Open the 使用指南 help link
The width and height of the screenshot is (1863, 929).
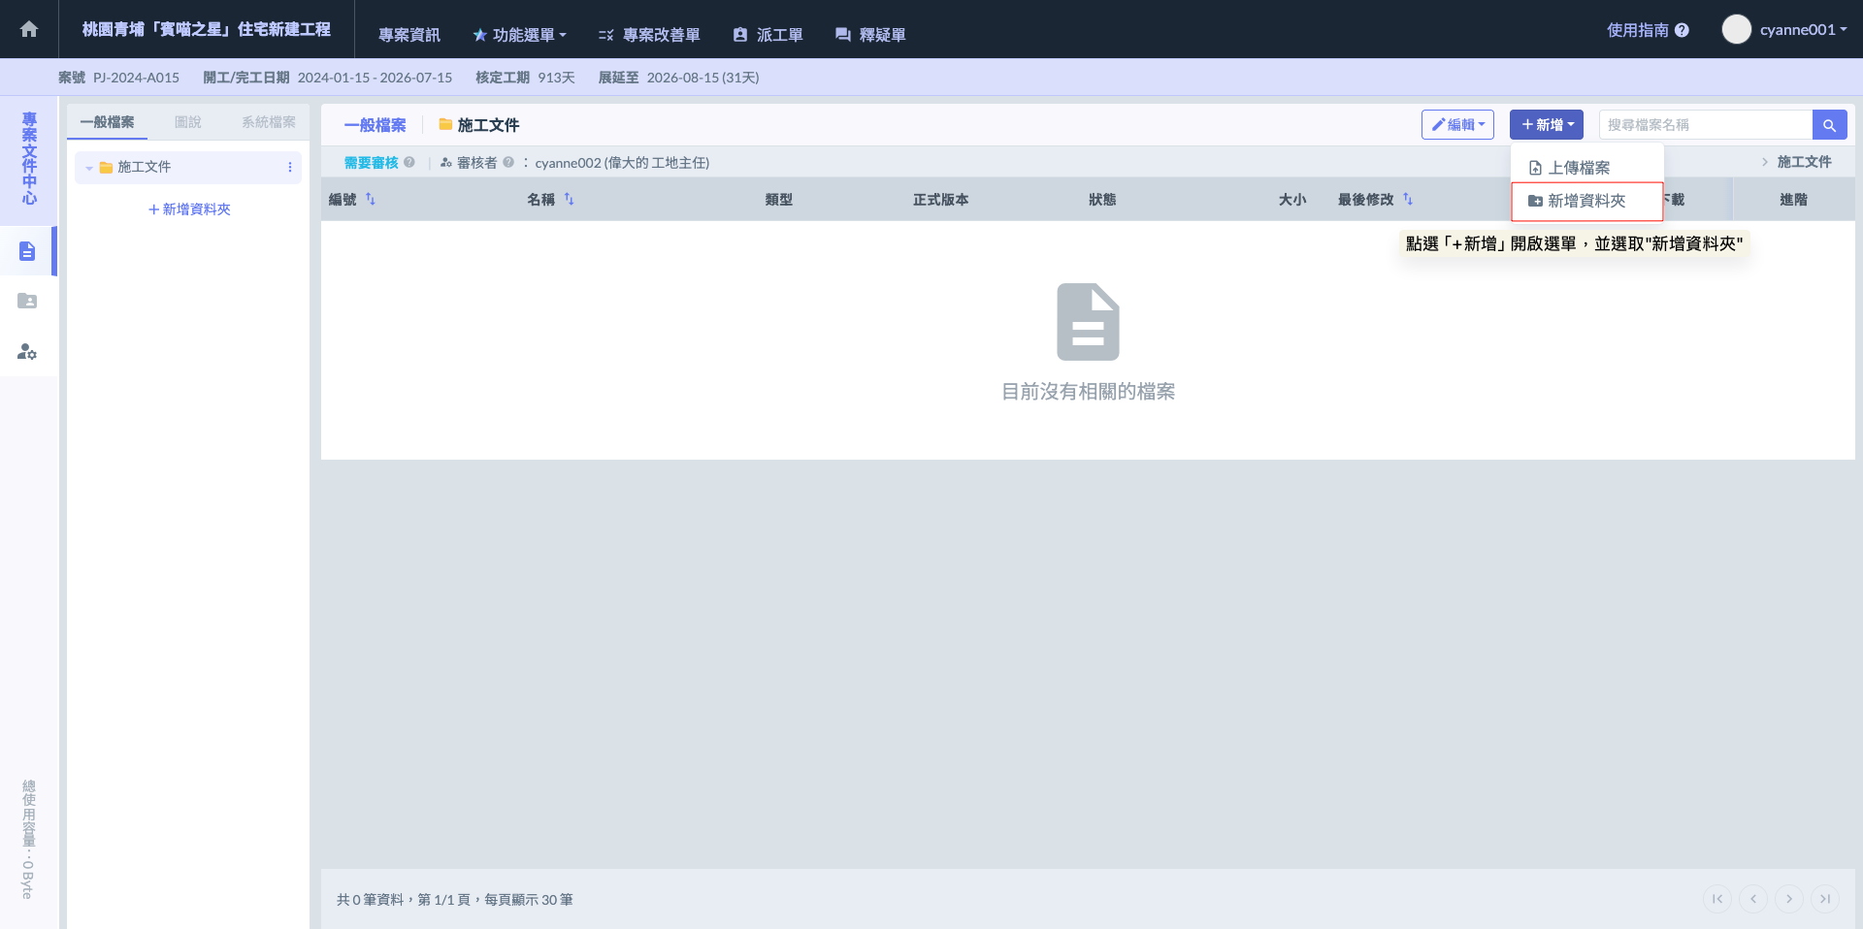[x=1647, y=30]
